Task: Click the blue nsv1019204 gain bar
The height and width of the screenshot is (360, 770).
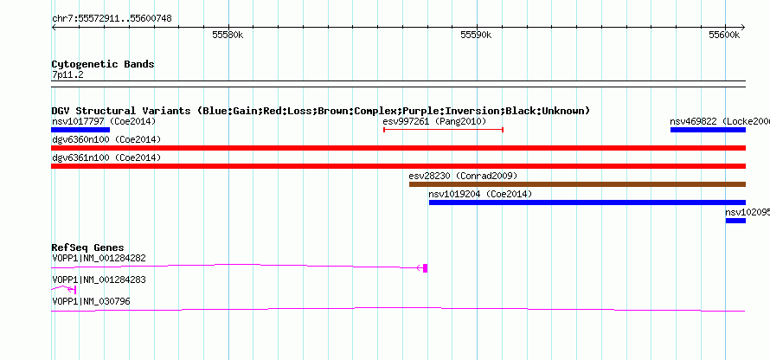Action: point(587,202)
